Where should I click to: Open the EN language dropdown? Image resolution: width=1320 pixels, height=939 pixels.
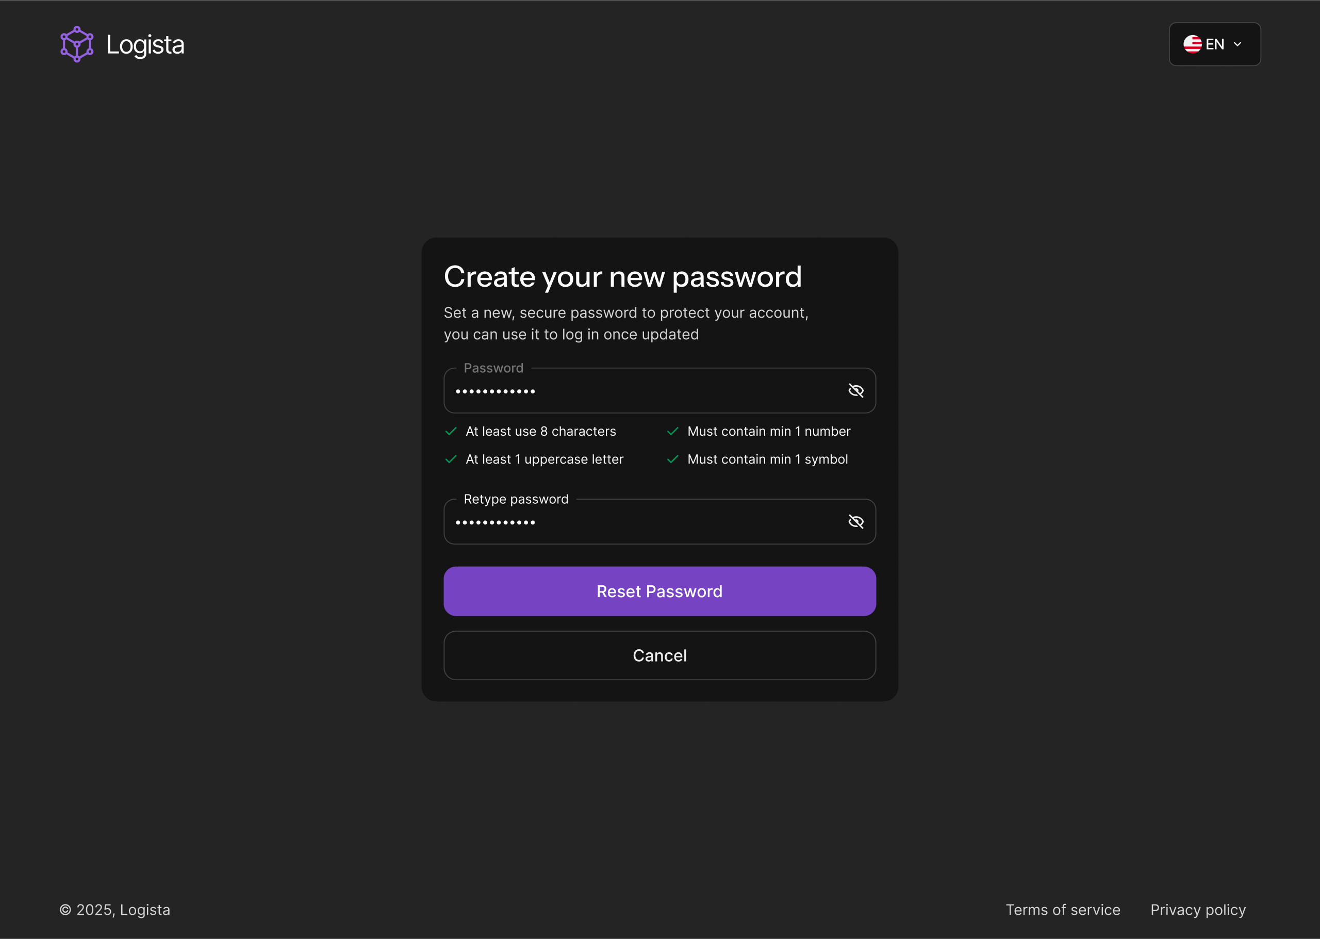click(1215, 44)
